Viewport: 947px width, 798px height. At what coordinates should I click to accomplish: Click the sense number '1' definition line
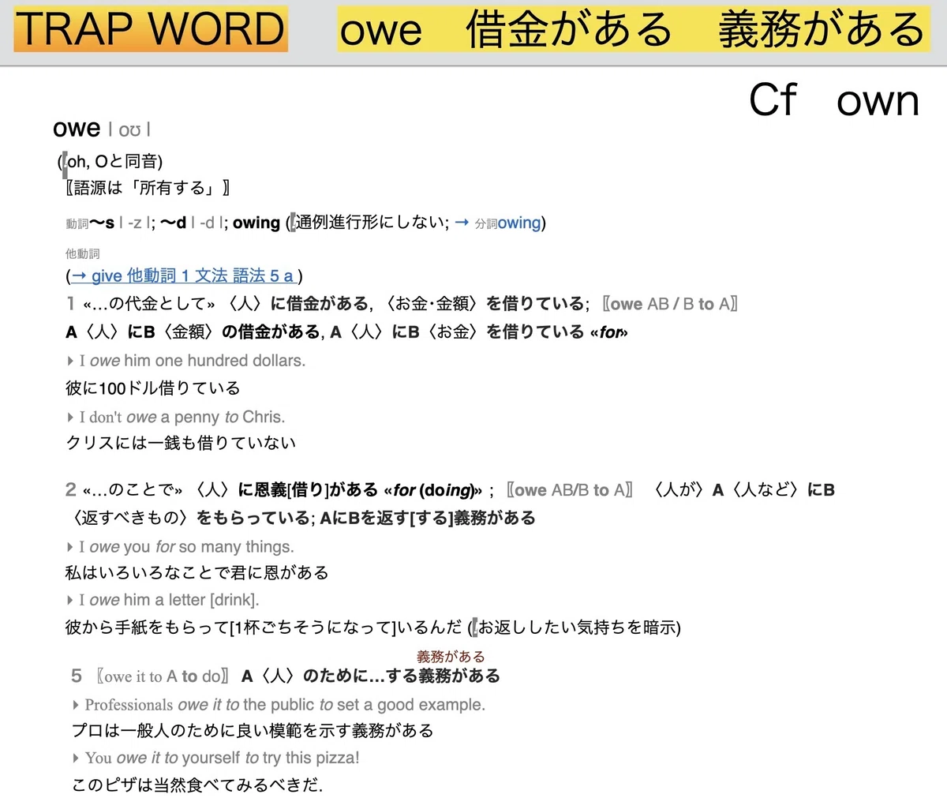click(402, 304)
